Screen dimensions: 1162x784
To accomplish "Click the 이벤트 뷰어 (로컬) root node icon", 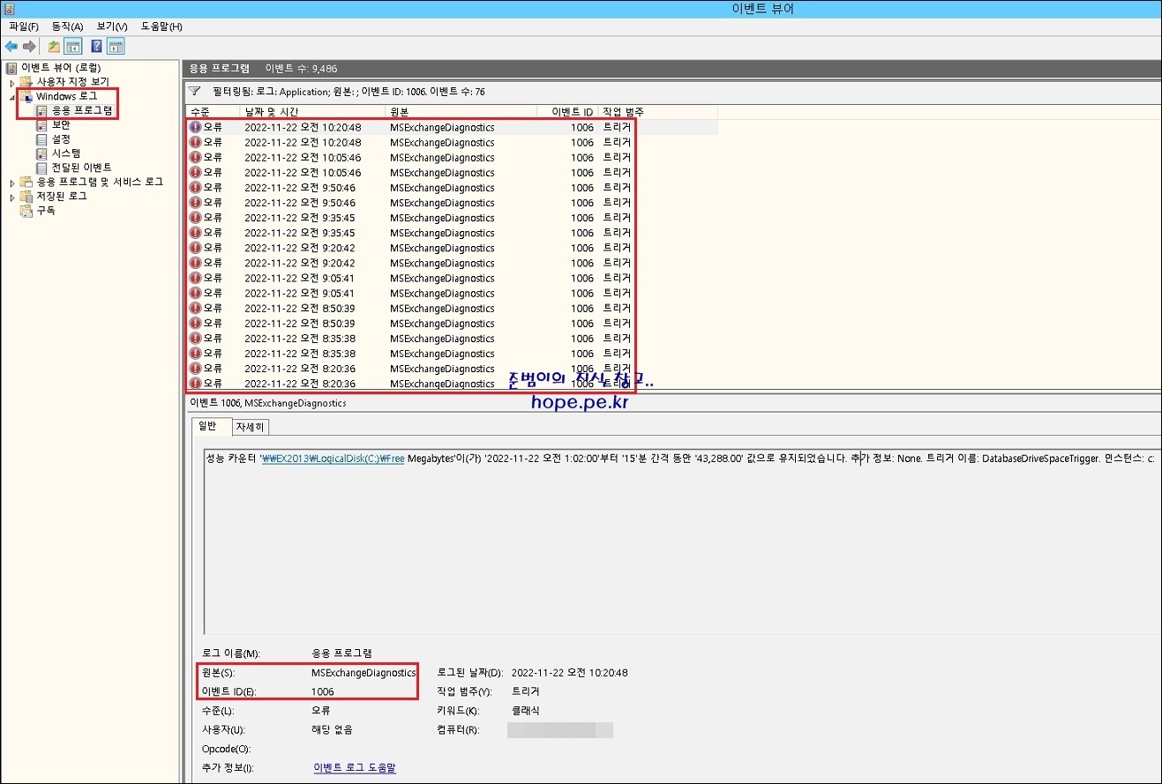I will click(x=11, y=68).
